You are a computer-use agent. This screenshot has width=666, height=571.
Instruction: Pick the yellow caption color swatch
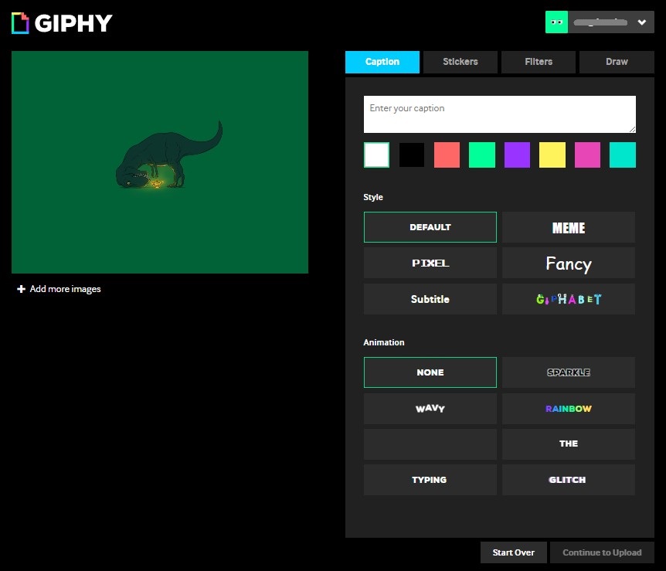[x=552, y=155]
